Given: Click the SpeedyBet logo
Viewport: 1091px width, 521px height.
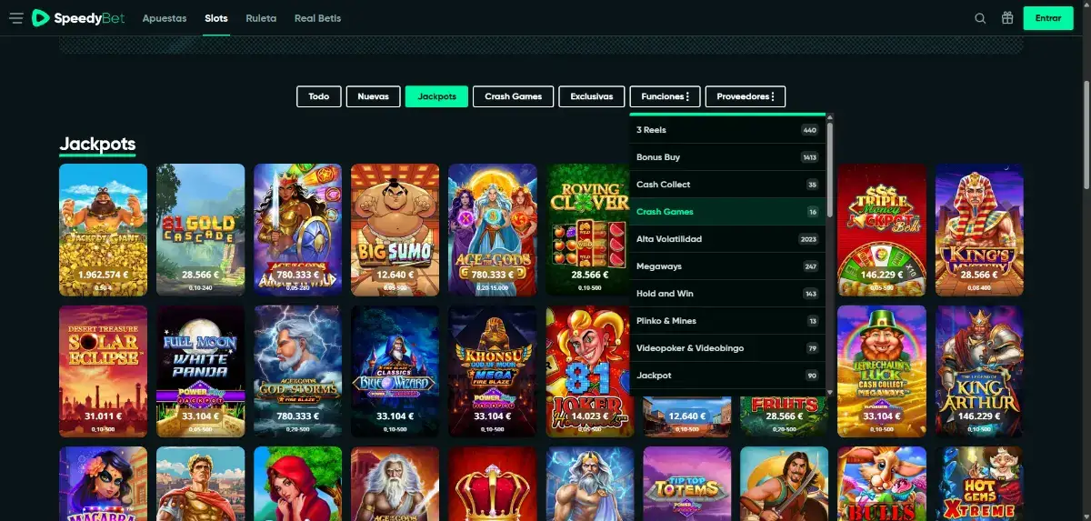Looking at the screenshot, I should [x=78, y=18].
